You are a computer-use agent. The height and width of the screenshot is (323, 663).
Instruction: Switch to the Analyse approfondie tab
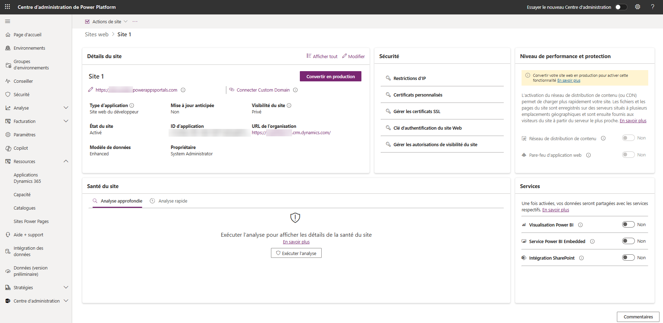pos(118,201)
